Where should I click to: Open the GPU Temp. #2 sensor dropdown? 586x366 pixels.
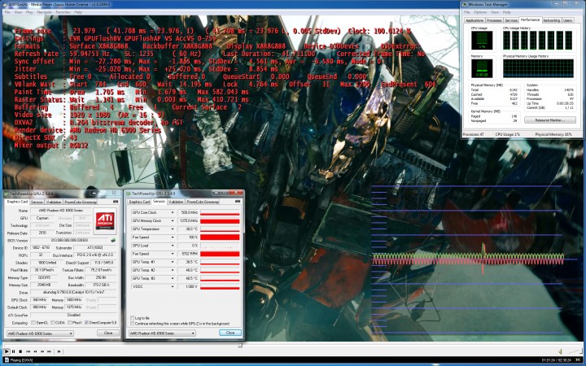tap(173, 270)
